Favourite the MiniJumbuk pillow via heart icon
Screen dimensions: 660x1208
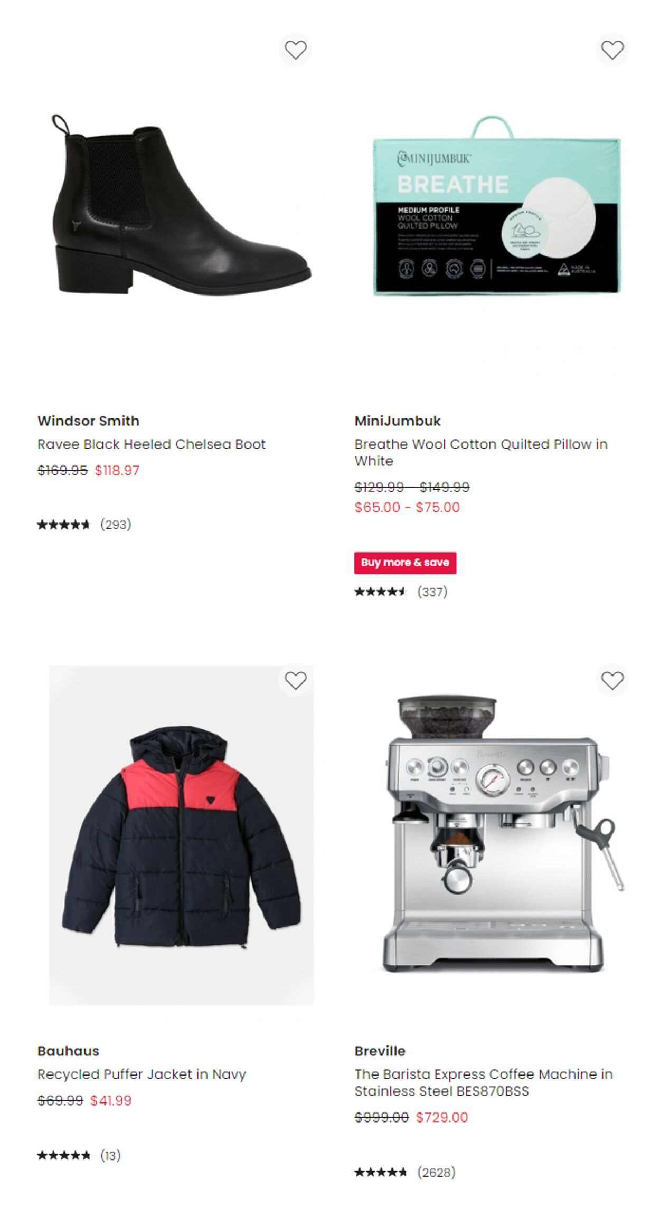(x=612, y=50)
